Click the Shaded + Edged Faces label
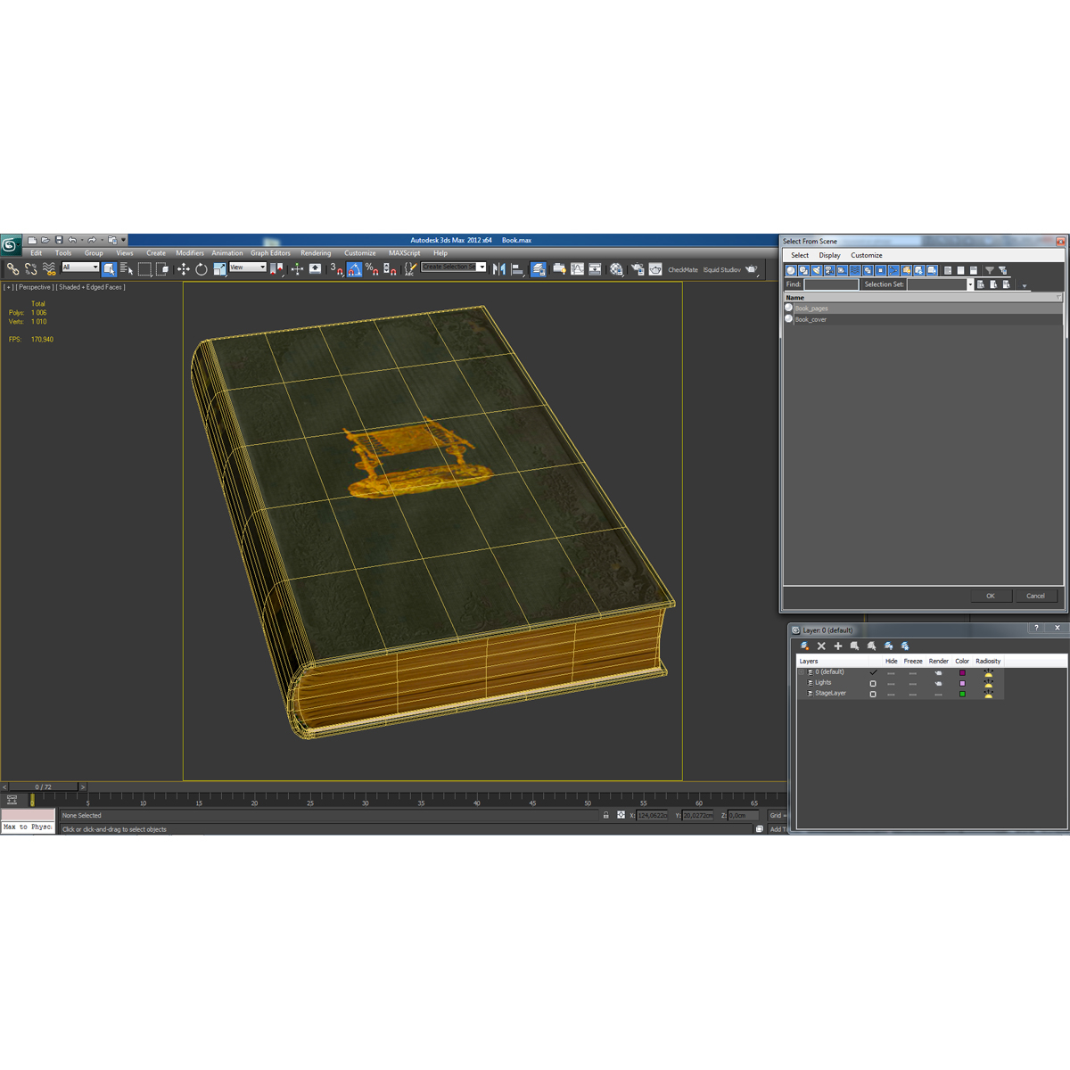This screenshot has width=1070, height=1070. [x=90, y=287]
